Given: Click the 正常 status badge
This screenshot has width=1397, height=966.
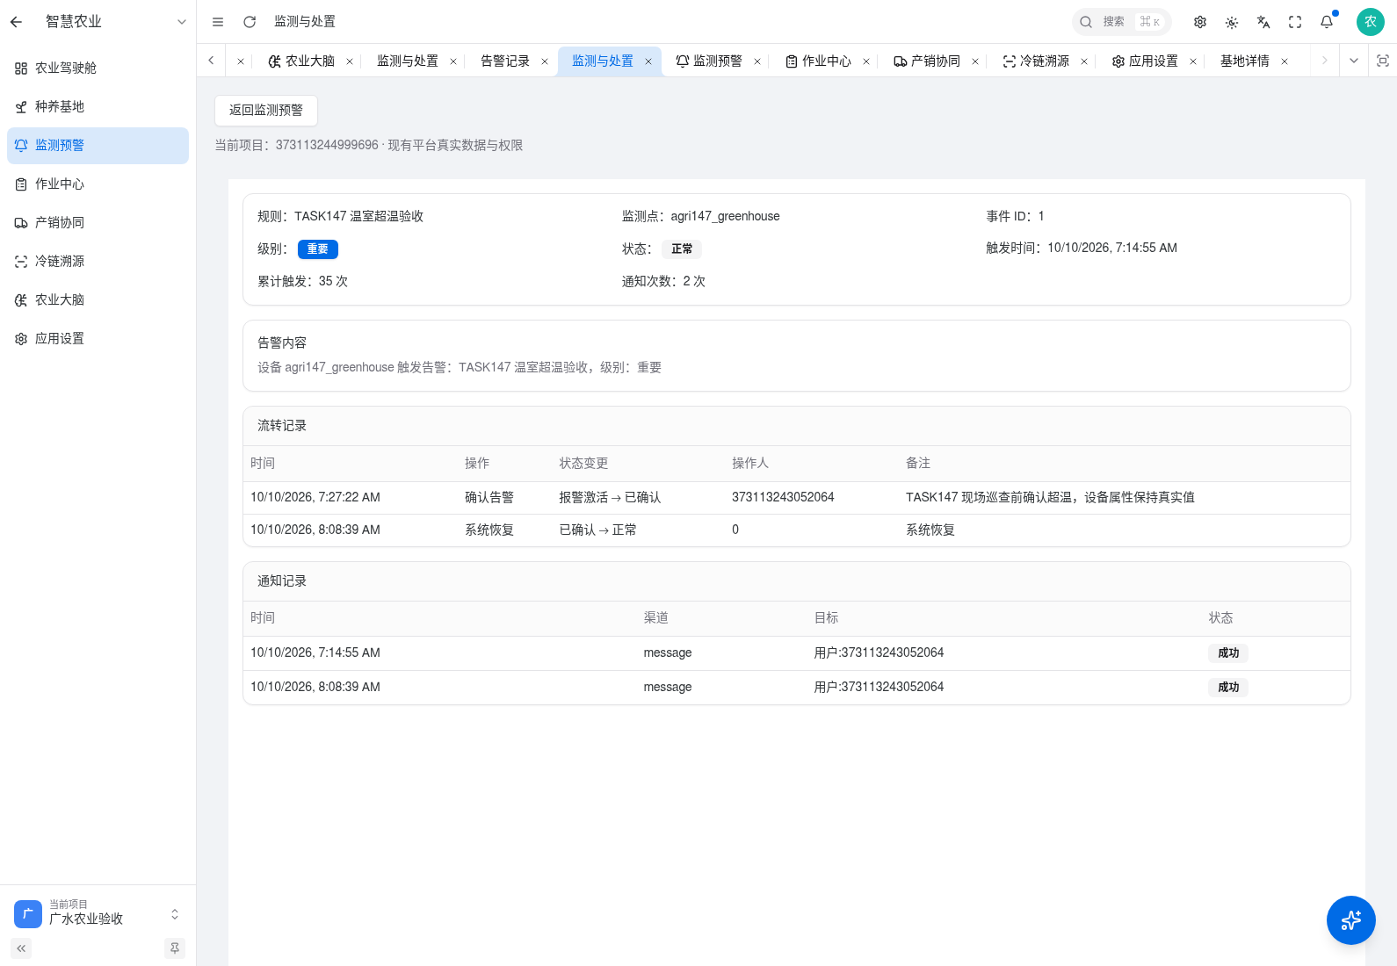Looking at the screenshot, I should (682, 249).
